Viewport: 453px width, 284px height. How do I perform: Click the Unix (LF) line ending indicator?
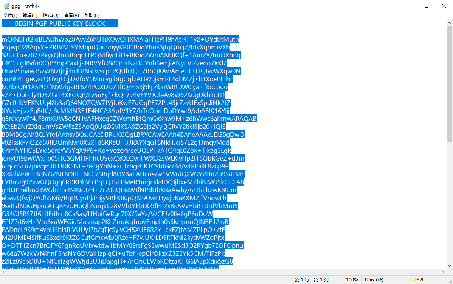click(x=374, y=280)
